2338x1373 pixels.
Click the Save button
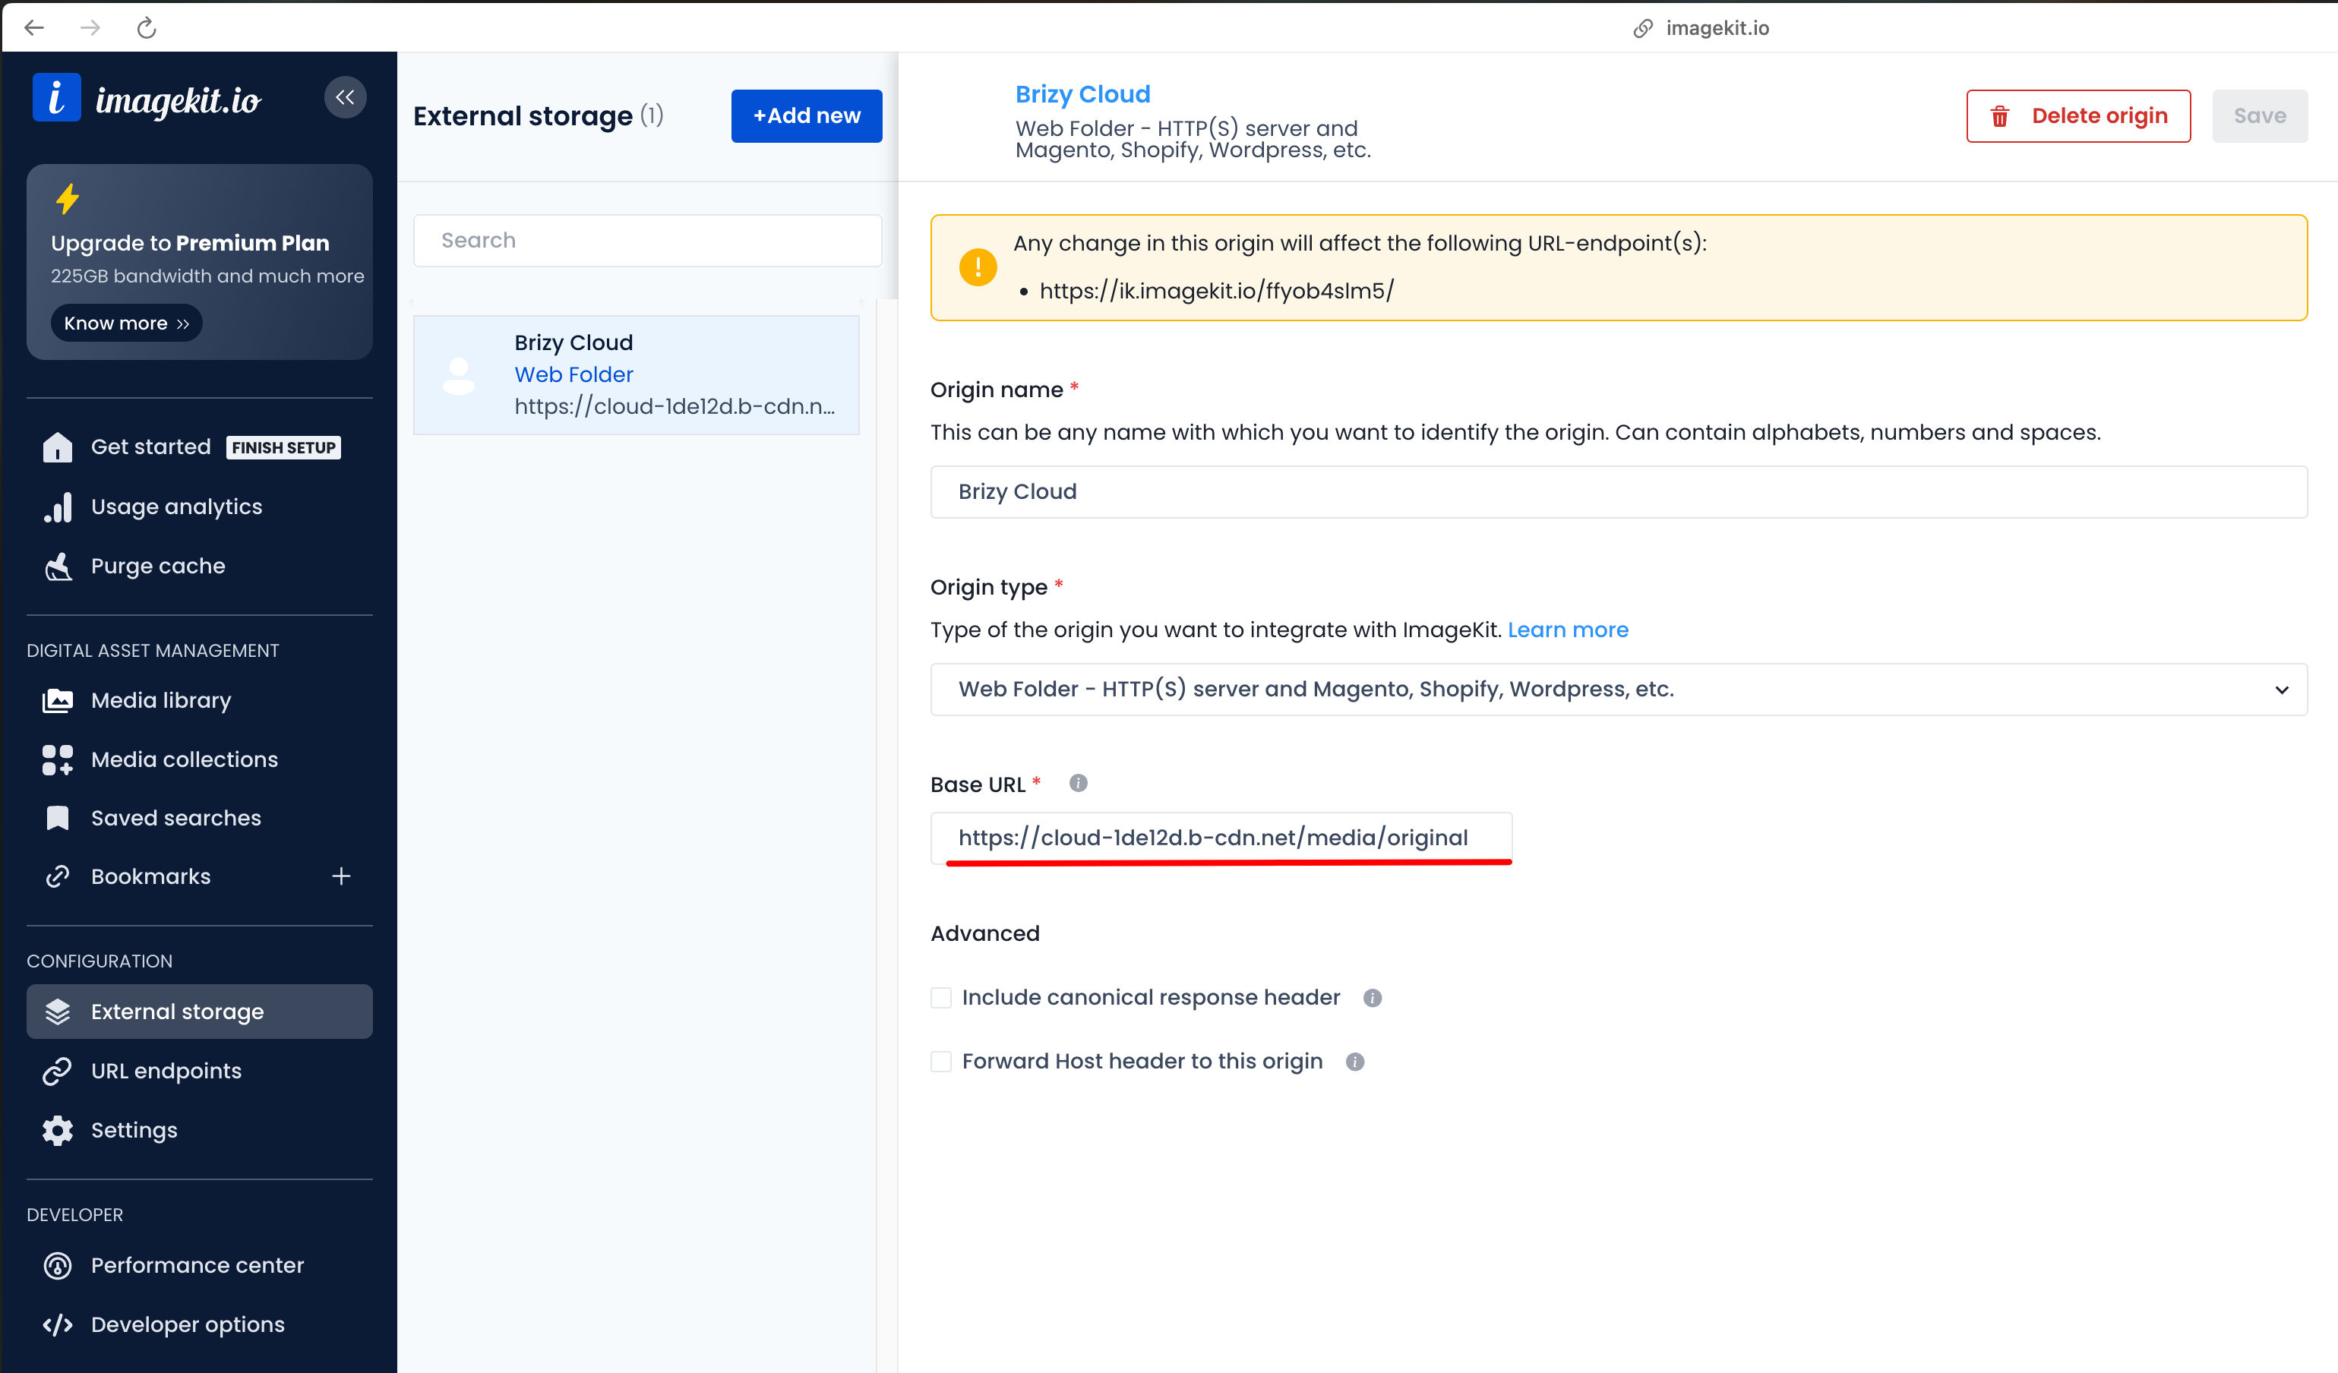[x=2260, y=116]
